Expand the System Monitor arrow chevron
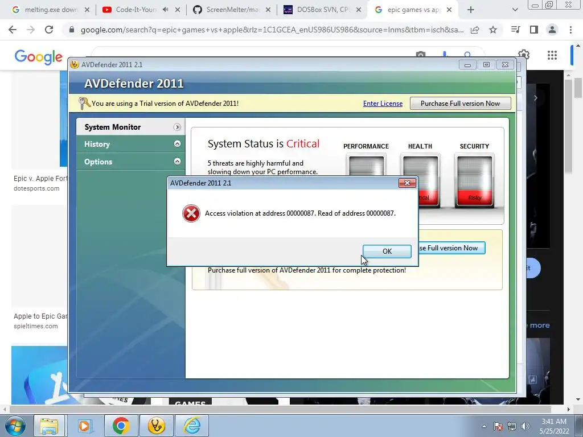583x437 pixels. click(x=178, y=127)
